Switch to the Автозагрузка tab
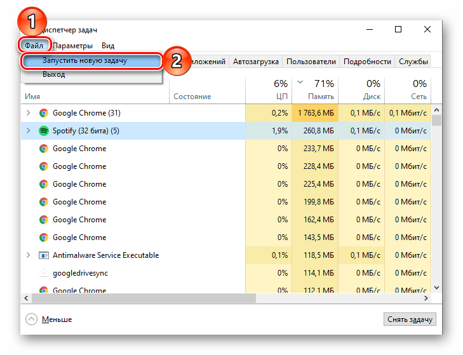 click(x=256, y=62)
